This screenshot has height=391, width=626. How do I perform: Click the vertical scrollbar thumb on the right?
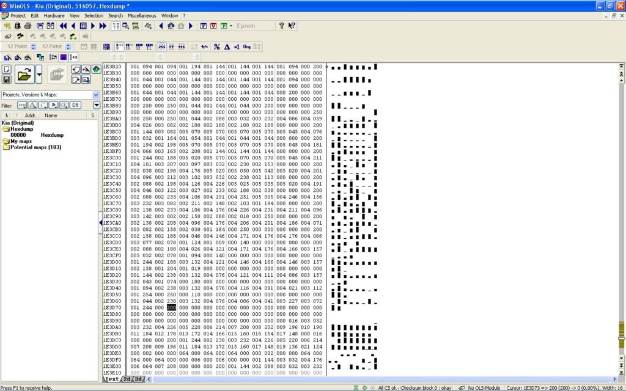pos(621,338)
